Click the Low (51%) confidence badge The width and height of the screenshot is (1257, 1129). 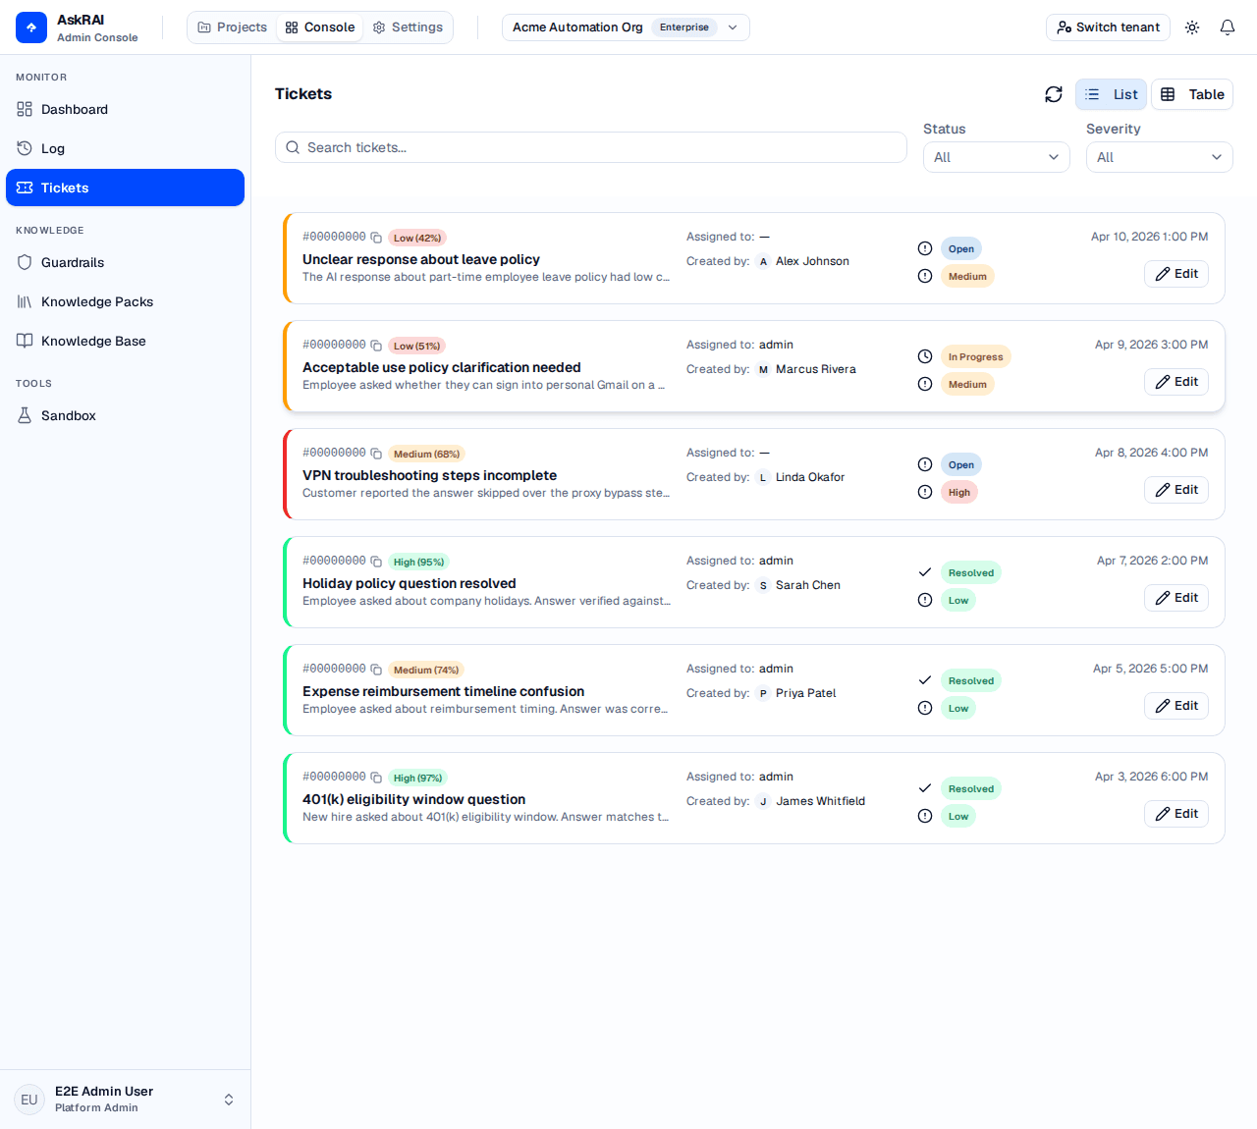point(417,346)
